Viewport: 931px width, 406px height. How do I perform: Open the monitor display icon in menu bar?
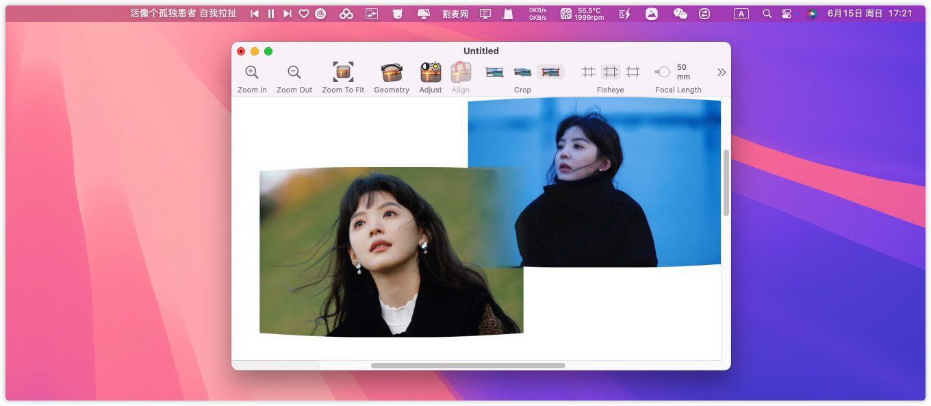click(x=485, y=14)
